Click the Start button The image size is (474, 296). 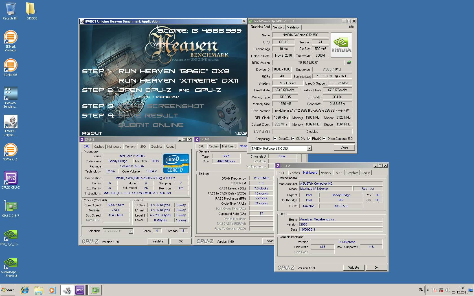(8, 290)
